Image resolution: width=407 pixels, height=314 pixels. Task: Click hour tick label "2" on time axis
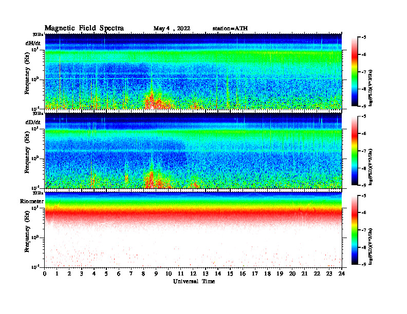pos(69,273)
